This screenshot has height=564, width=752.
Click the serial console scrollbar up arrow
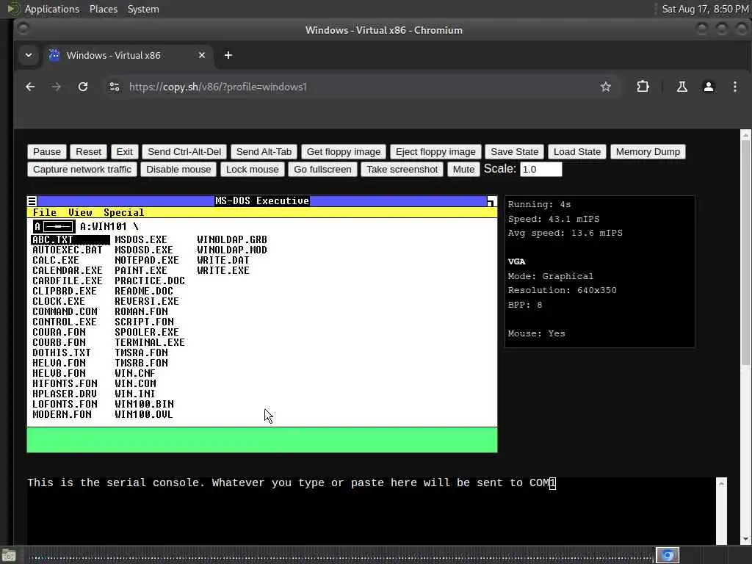721,483
